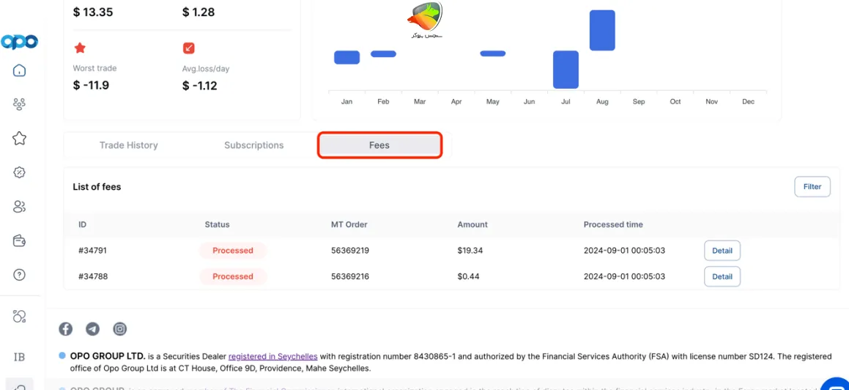849x390 pixels.
Task: Switch to the Subscriptions tab
Action: click(x=253, y=145)
